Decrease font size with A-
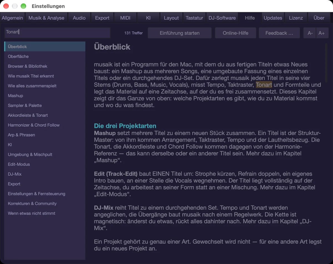The width and height of the screenshot is (333, 264). tap(310, 33)
